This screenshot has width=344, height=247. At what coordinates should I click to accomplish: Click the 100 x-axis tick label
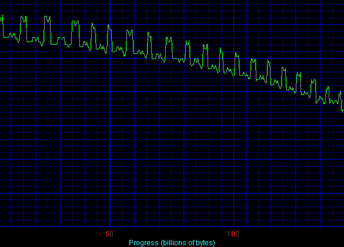233,234
